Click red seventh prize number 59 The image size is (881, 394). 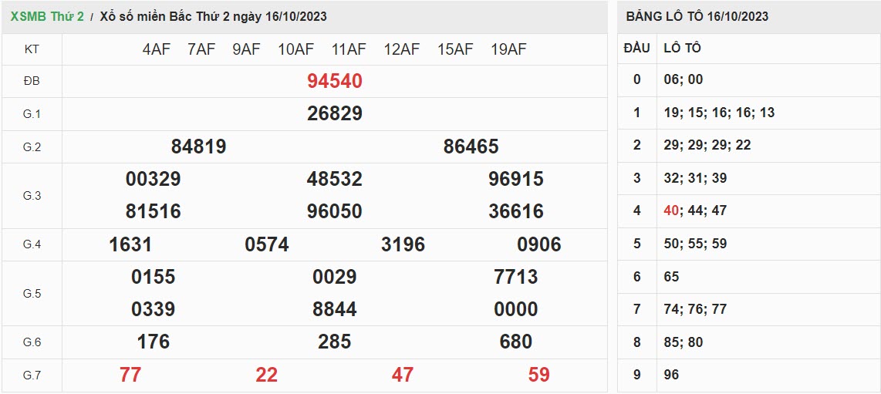(x=538, y=375)
